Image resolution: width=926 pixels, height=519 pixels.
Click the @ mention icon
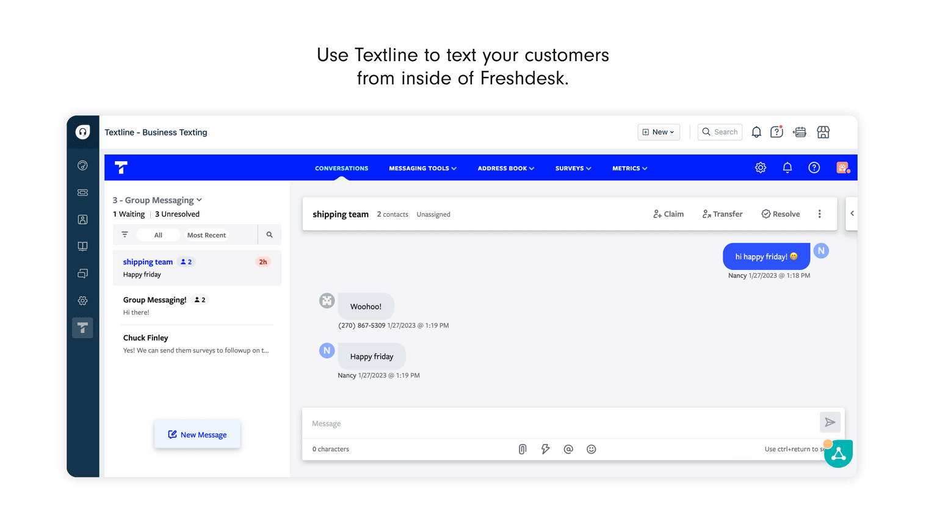[568, 449]
